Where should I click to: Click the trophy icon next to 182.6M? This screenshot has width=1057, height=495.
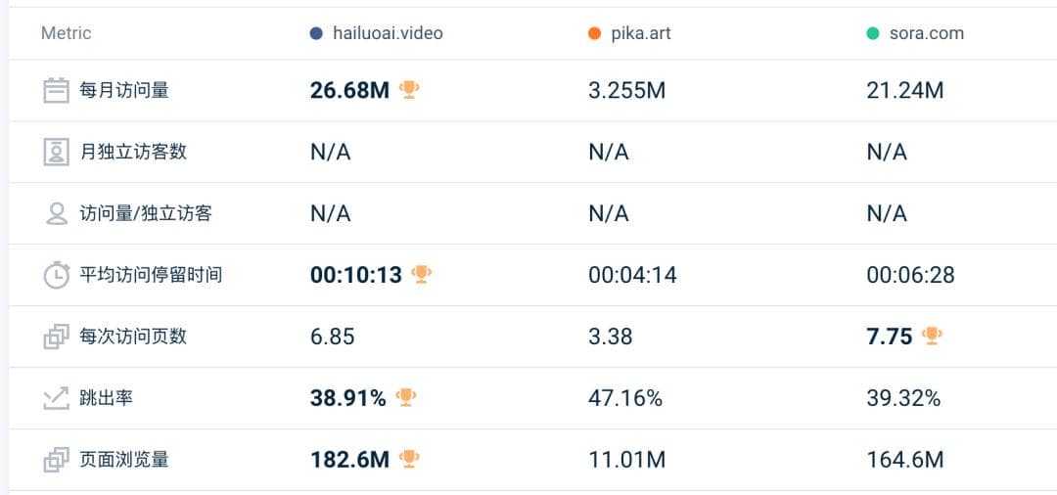409,459
